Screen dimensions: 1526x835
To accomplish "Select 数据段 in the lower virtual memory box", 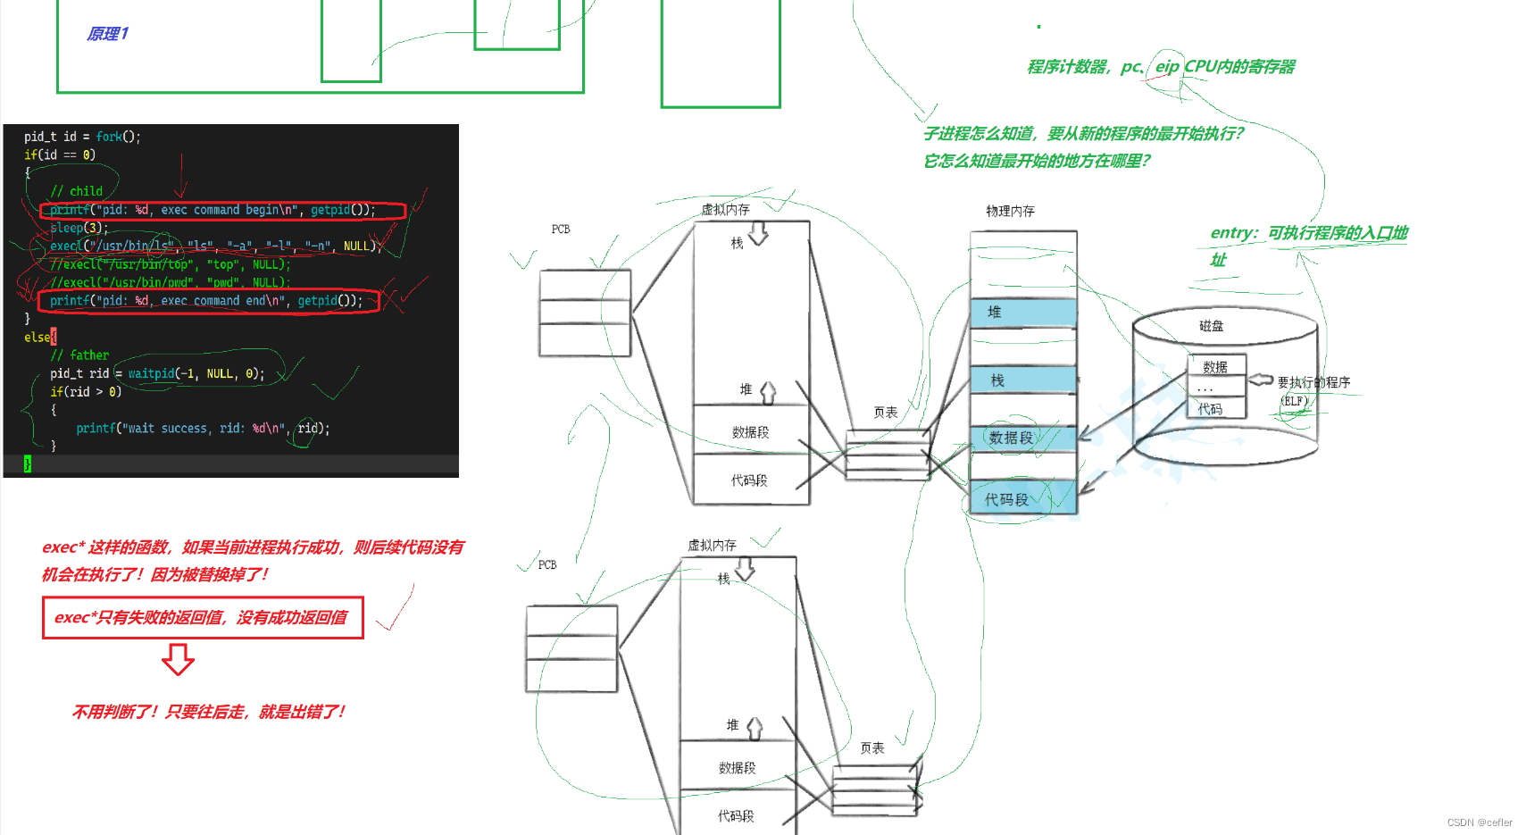I will click(x=737, y=768).
